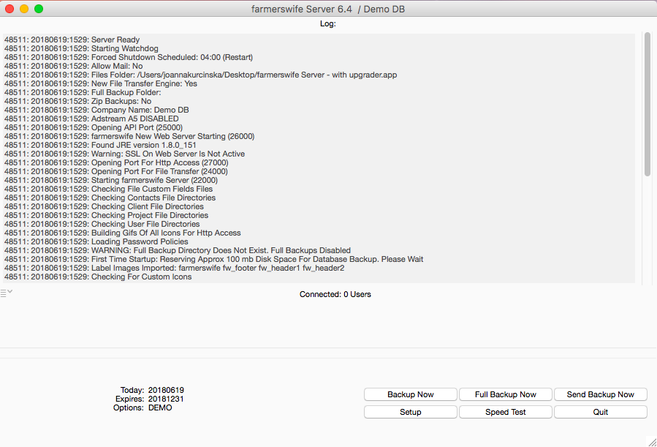The width and height of the screenshot is (657, 447).
Task: Select "Adstream A5 DISABLED" log entry
Action: point(91,119)
